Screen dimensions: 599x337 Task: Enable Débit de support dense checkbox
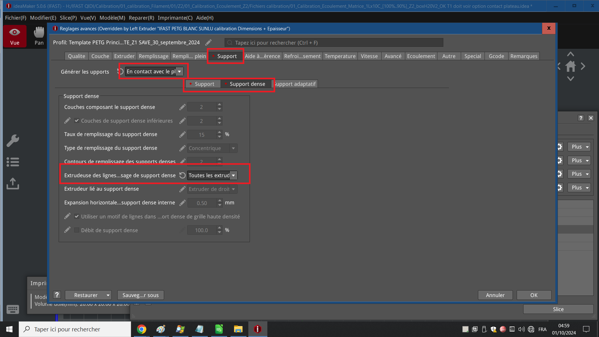coord(77,230)
